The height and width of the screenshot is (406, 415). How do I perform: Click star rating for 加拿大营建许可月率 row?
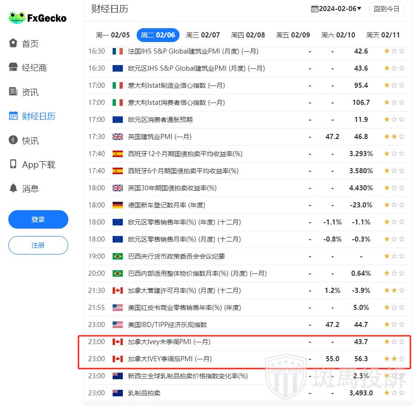(x=394, y=291)
